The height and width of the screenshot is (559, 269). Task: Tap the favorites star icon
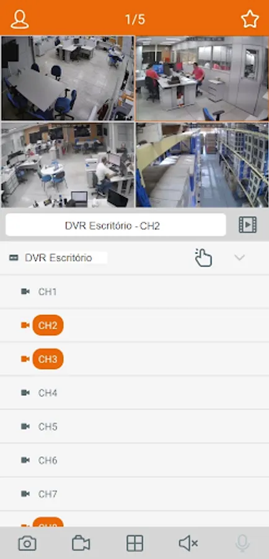click(x=250, y=19)
